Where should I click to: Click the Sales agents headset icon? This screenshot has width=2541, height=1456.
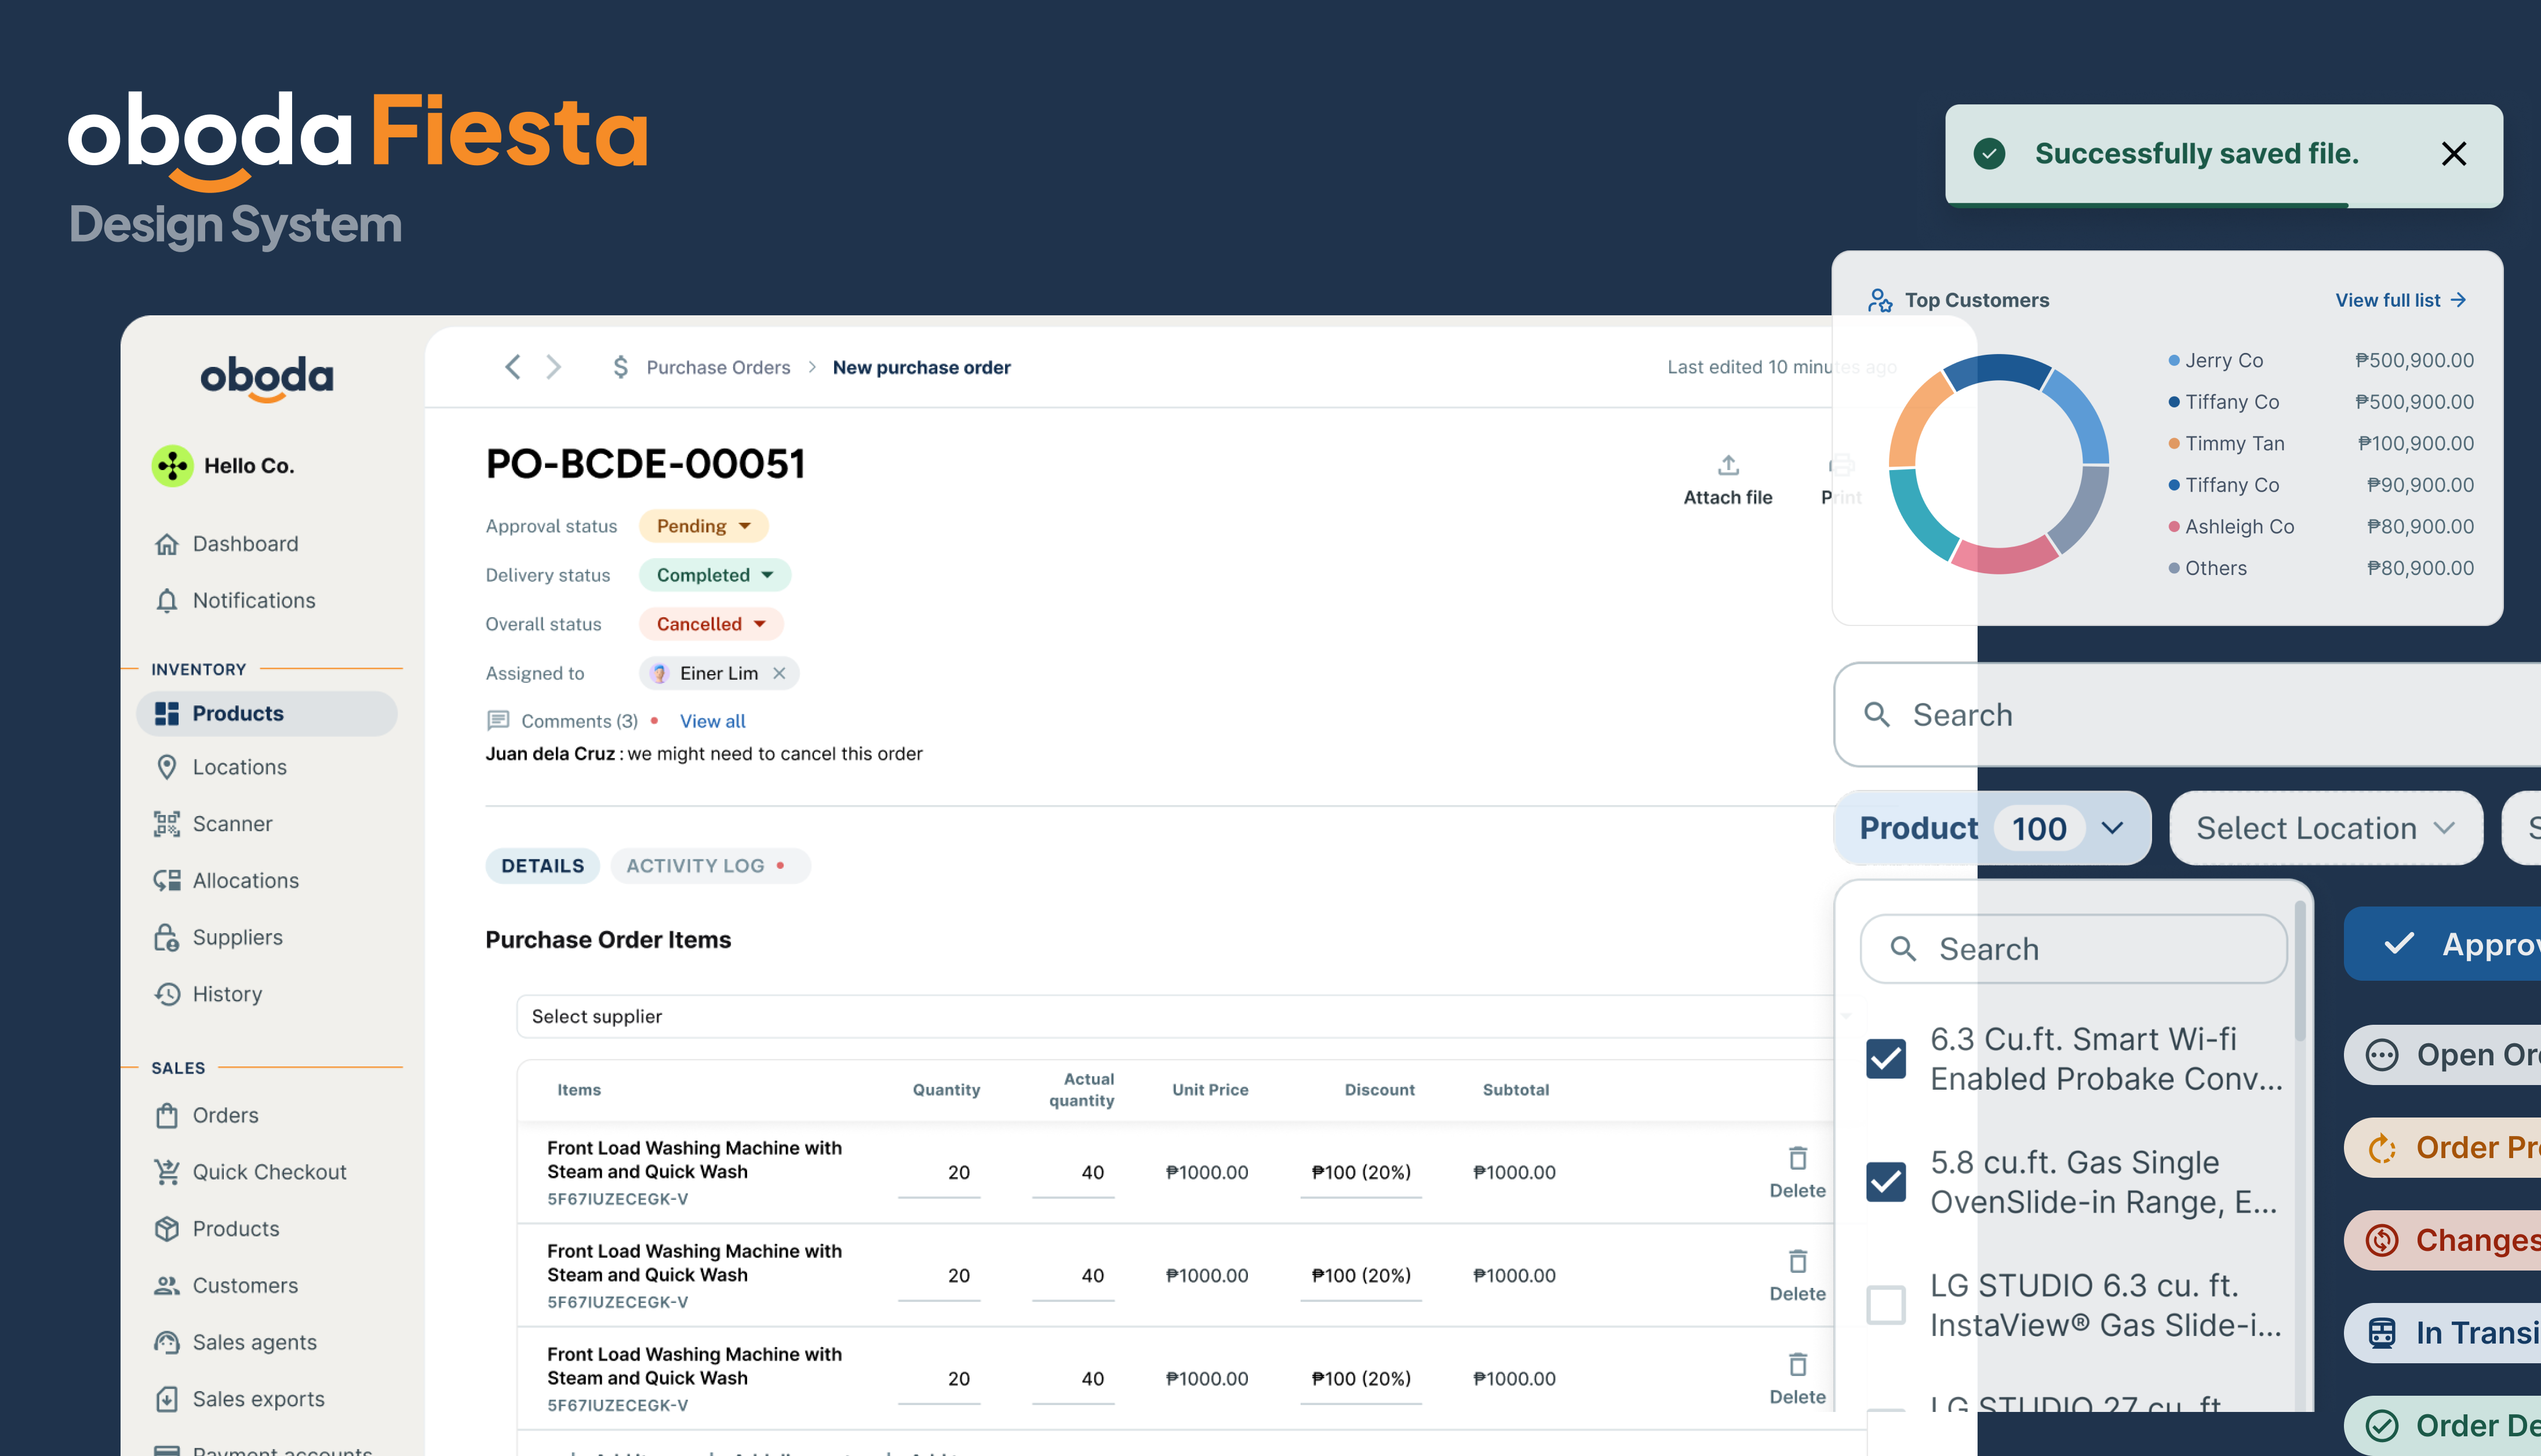tap(167, 1342)
